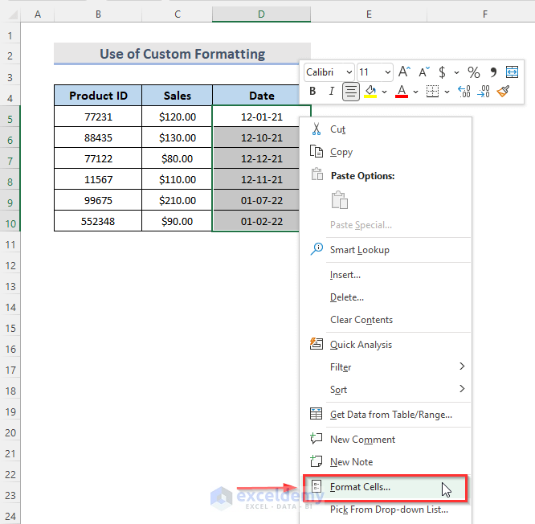This screenshot has height=524, width=535.
Task: Select Copy in the context menu
Action: pos(341,152)
